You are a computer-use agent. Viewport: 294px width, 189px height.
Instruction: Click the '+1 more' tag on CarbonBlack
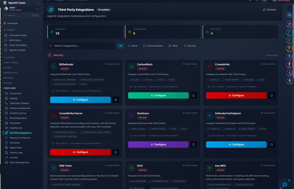click(x=171, y=80)
